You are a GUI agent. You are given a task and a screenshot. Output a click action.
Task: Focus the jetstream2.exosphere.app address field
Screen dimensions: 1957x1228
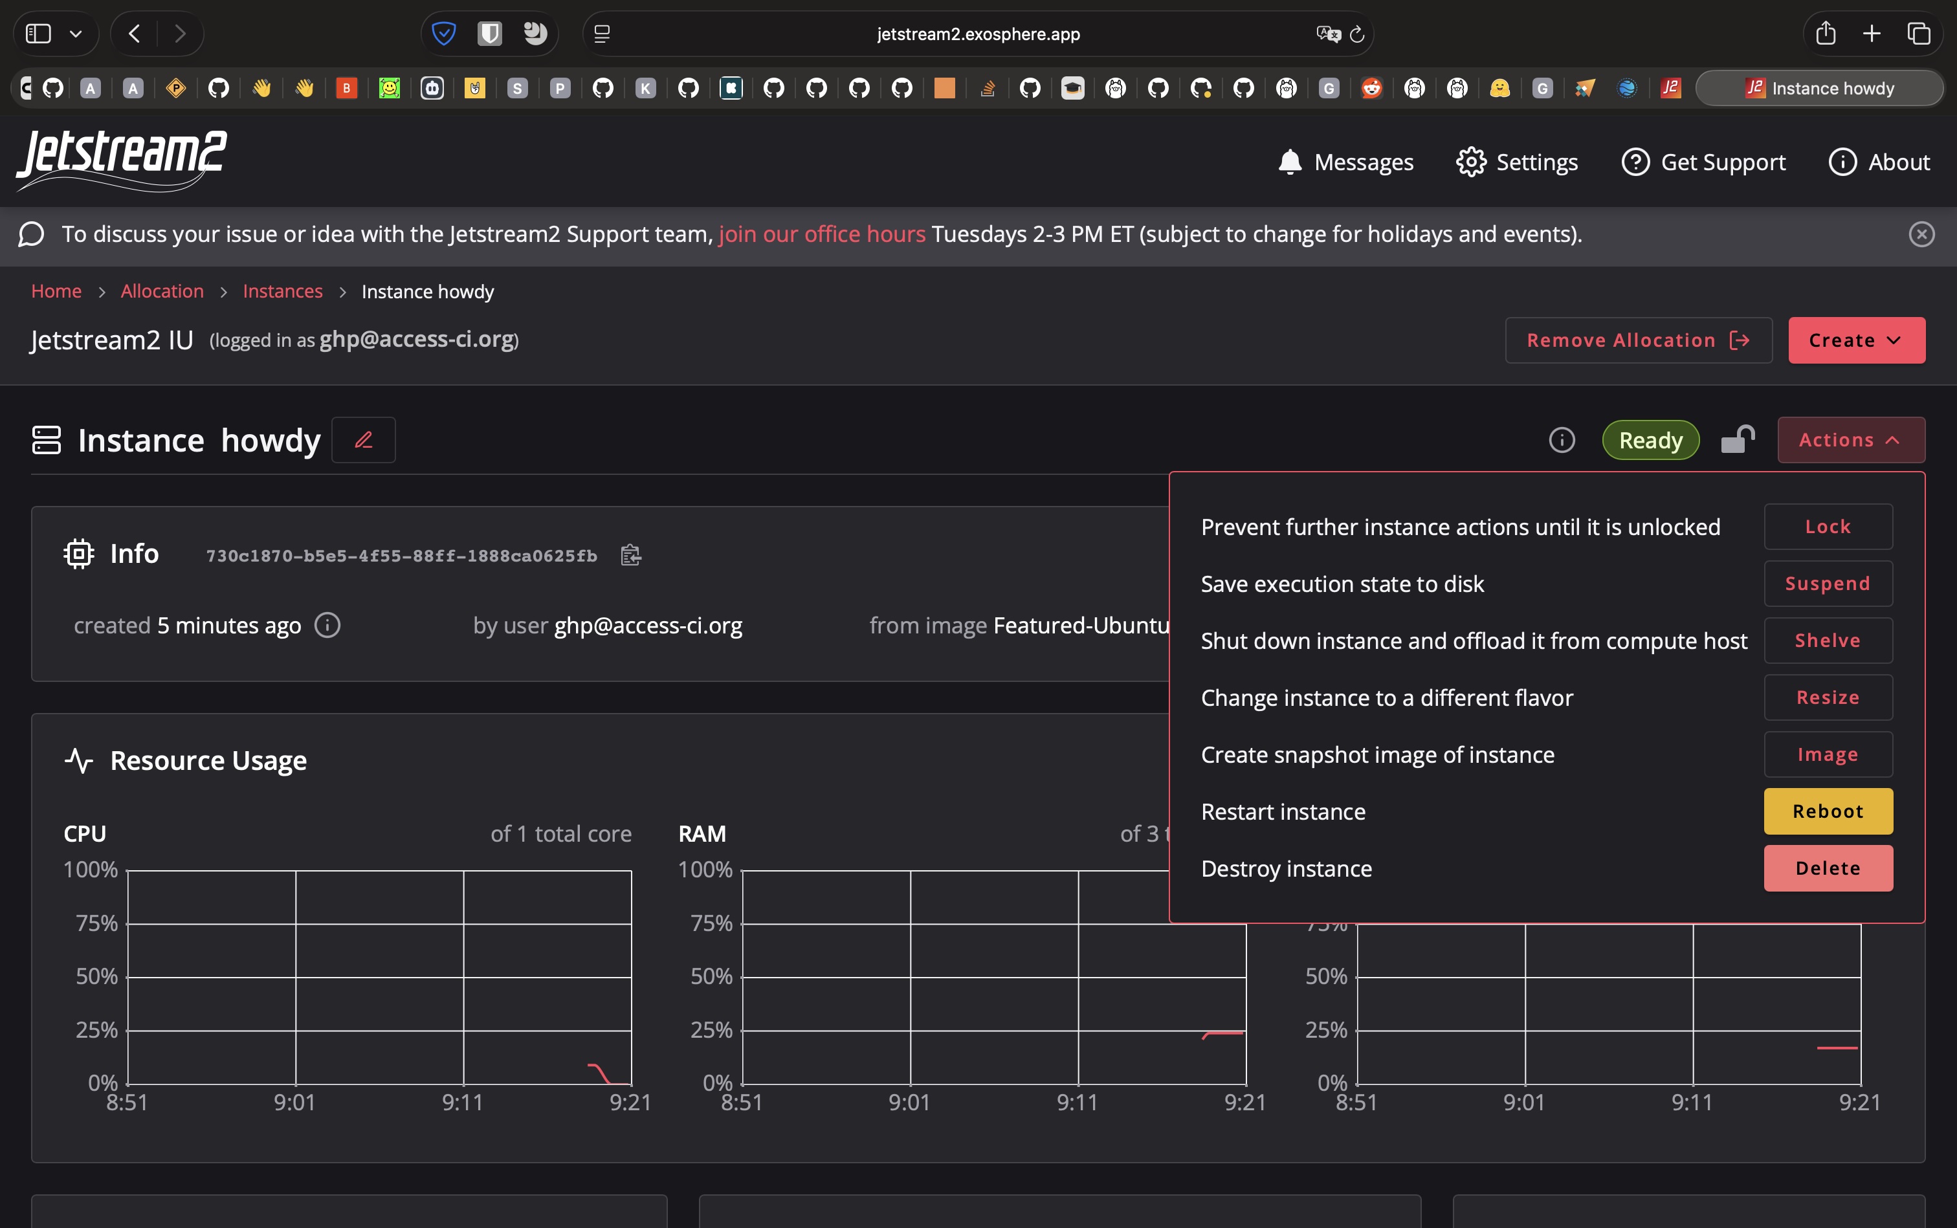[x=978, y=33]
